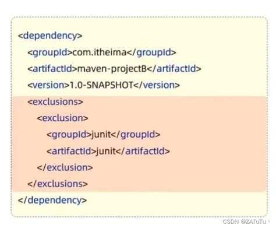The image size is (276, 228).
Task: Click the opening dependency tag
Action: [x=50, y=36]
